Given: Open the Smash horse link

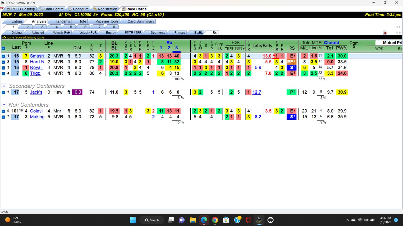Looking at the screenshot, I should [37, 56].
